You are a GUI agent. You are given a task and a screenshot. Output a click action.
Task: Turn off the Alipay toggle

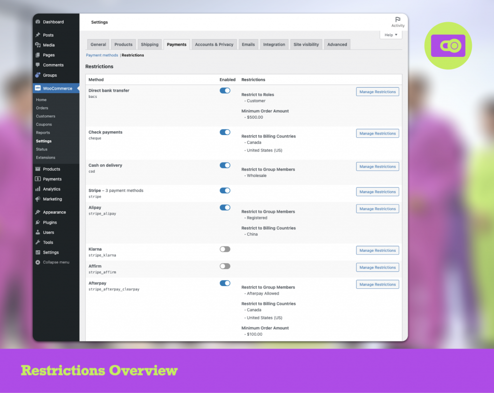point(225,207)
